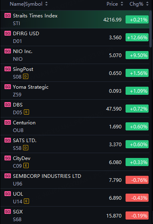Click the E badge next to D05
This screenshot has width=153, height=224.
[26, 112]
